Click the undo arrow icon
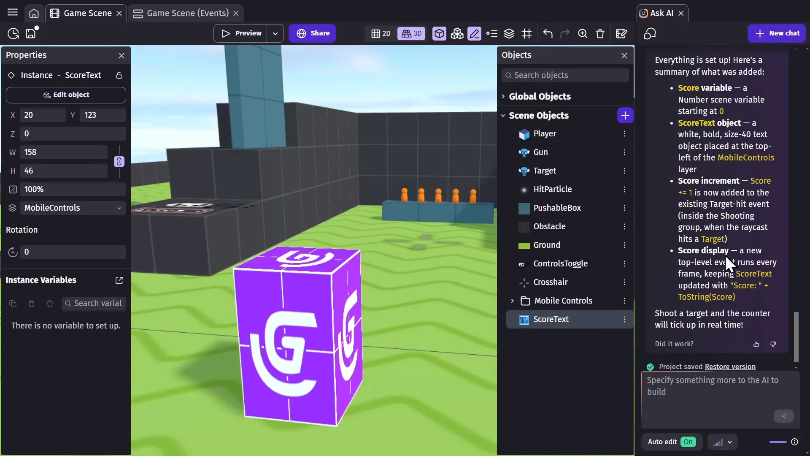This screenshot has height=456, width=810. tap(548, 33)
